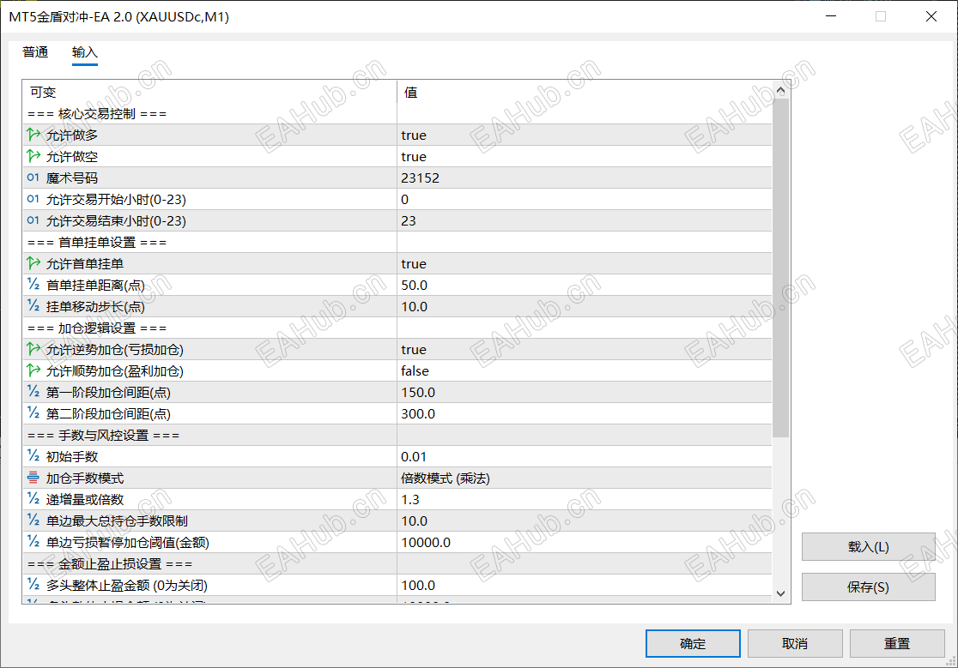Select the === 首单挂单设置 === header row
The height and width of the screenshot is (668, 958).
(397, 242)
